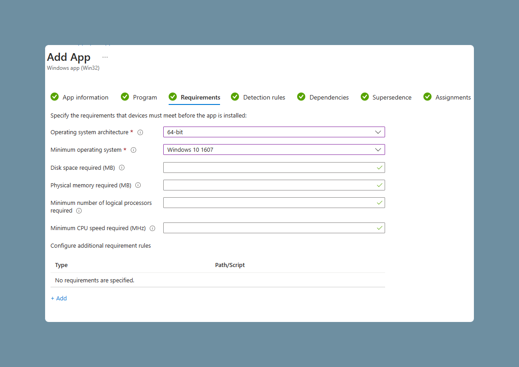
Task: Click the info icon beside Operating system architecture
Action: coord(140,132)
